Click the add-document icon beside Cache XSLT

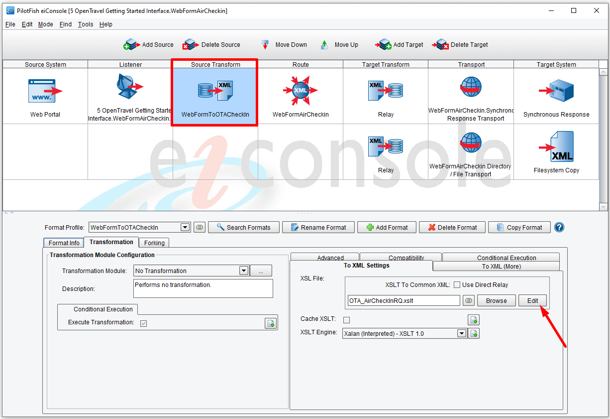click(474, 319)
